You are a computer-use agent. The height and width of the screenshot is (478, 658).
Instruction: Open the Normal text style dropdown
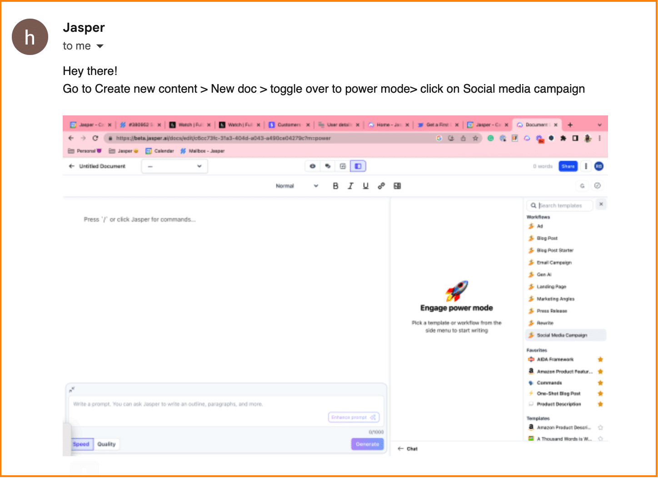[x=297, y=186]
